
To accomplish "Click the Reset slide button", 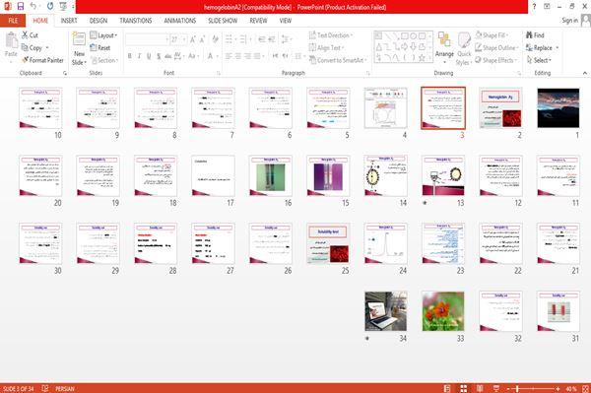I will 100,47.
